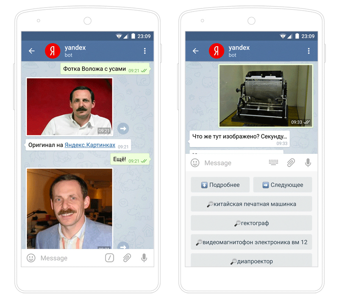Forward the first photo with red background
The height and width of the screenshot is (298, 339).
point(123,129)
